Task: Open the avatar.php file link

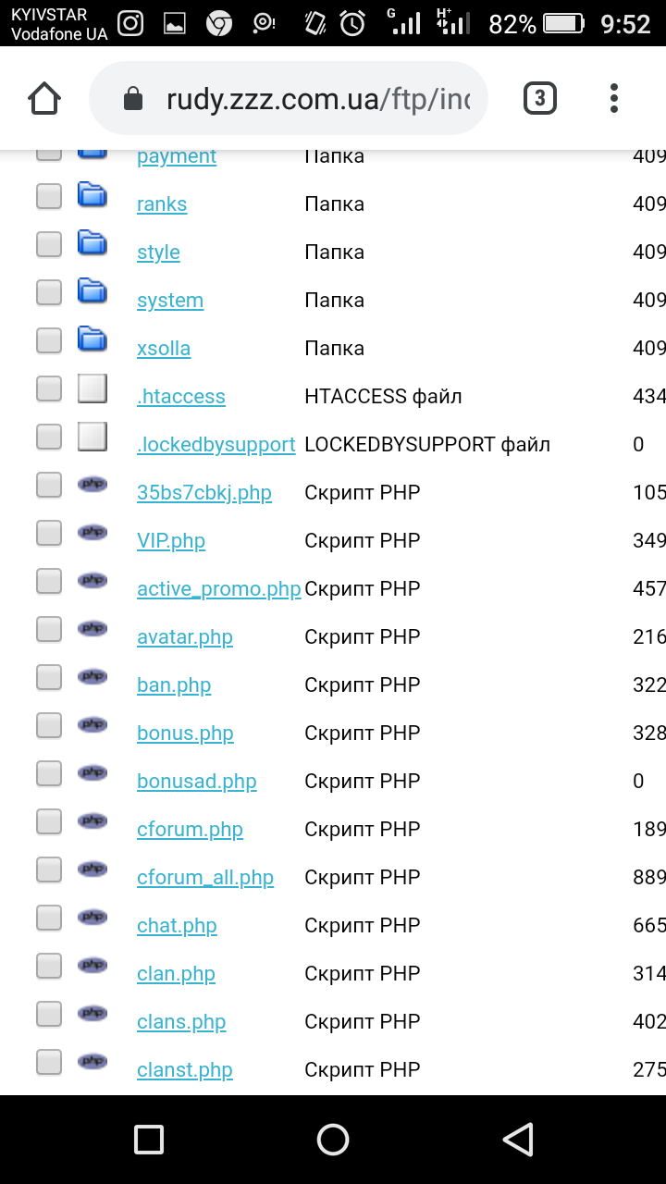Action: point(185,637)
